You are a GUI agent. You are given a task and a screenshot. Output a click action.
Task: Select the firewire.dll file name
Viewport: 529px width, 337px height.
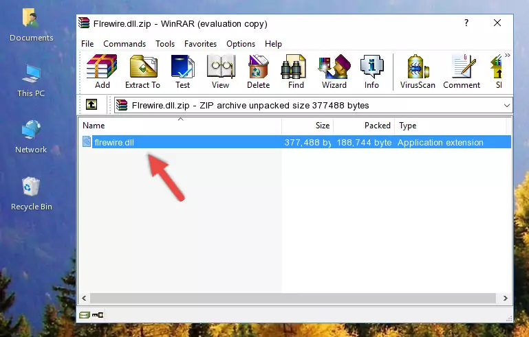pos(114,142)
